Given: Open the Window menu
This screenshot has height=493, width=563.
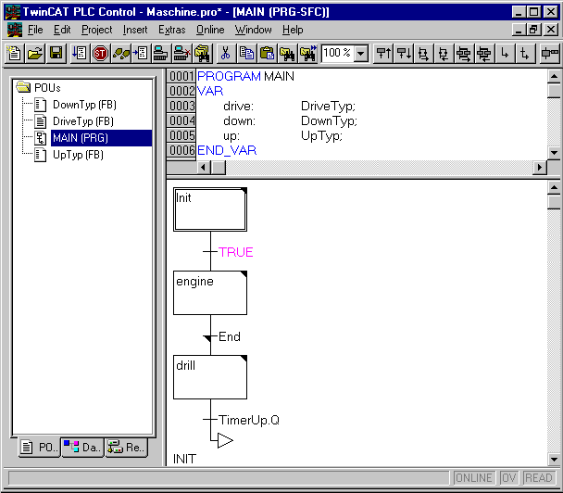Looking at the screenshot, I should 253,30.
